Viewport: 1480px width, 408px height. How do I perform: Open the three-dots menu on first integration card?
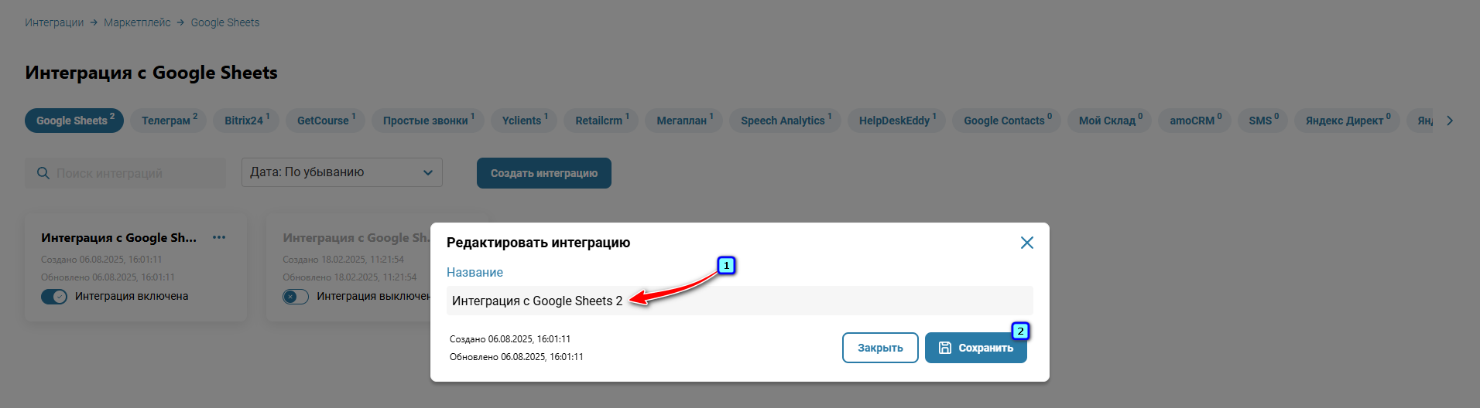(x=219, y=237)
